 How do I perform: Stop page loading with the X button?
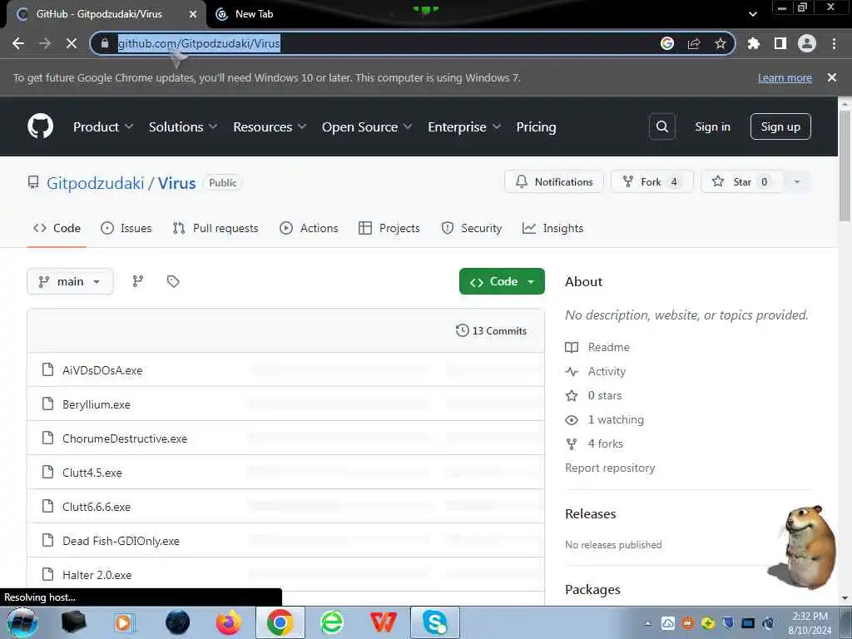[72, 43]
